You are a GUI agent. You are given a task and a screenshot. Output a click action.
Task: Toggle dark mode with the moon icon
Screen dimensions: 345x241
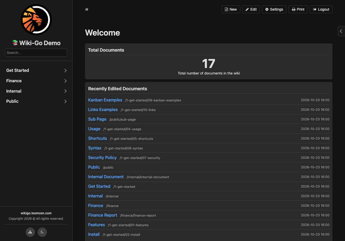tap(42, 232)
